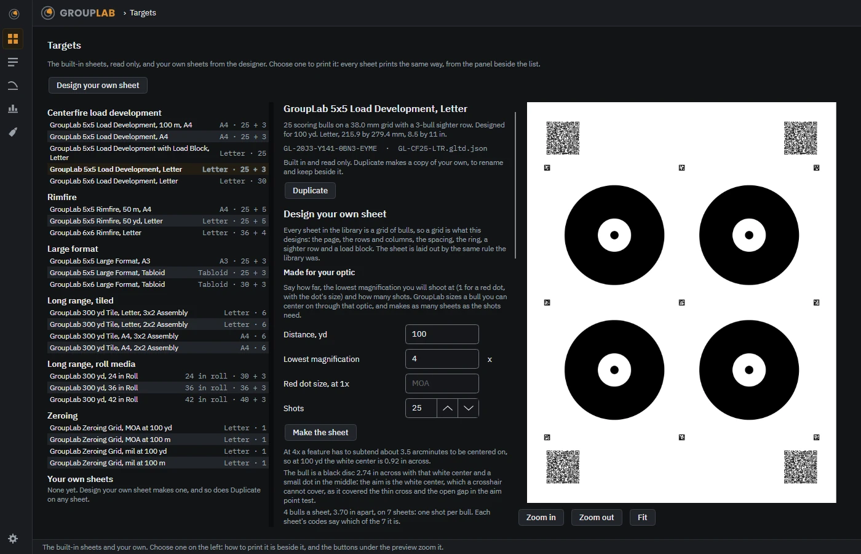Click the Lowest magnification input field
Viewport: 861px width, 554px height.
442,359
